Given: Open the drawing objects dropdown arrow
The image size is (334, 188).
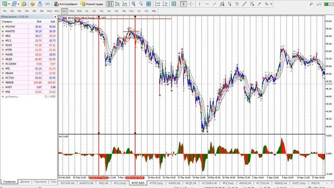Looking at the screenshot, I should 271,4.
